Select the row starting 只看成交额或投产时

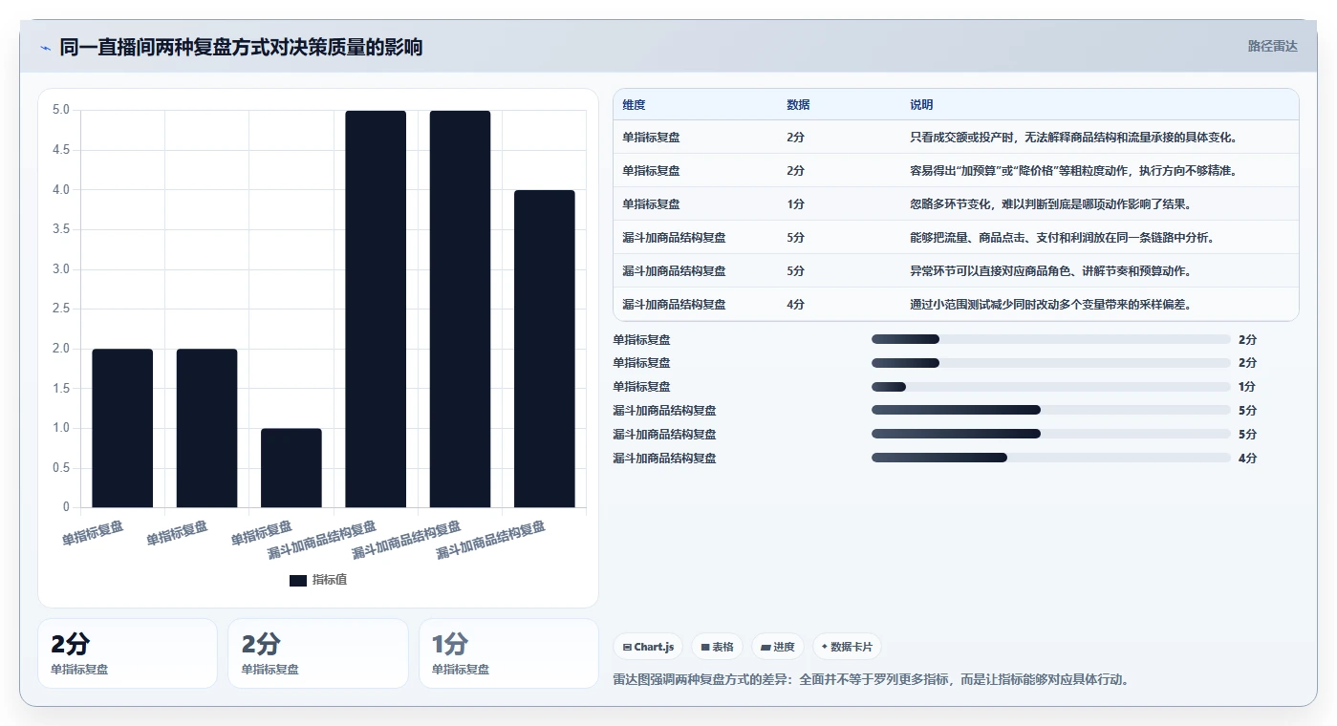point(956,138)
